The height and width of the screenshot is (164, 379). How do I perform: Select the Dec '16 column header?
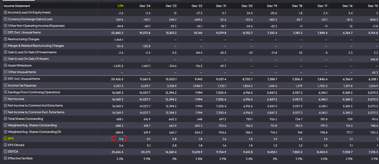[347, 6]
